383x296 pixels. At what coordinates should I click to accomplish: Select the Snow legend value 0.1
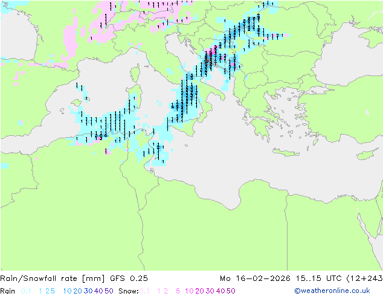click(x=144, y=291)
